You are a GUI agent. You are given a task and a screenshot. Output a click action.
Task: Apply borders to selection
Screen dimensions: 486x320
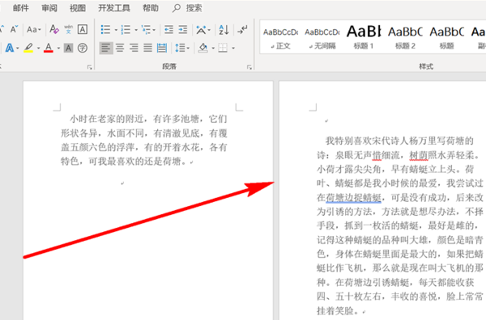(x=223, y=48)
